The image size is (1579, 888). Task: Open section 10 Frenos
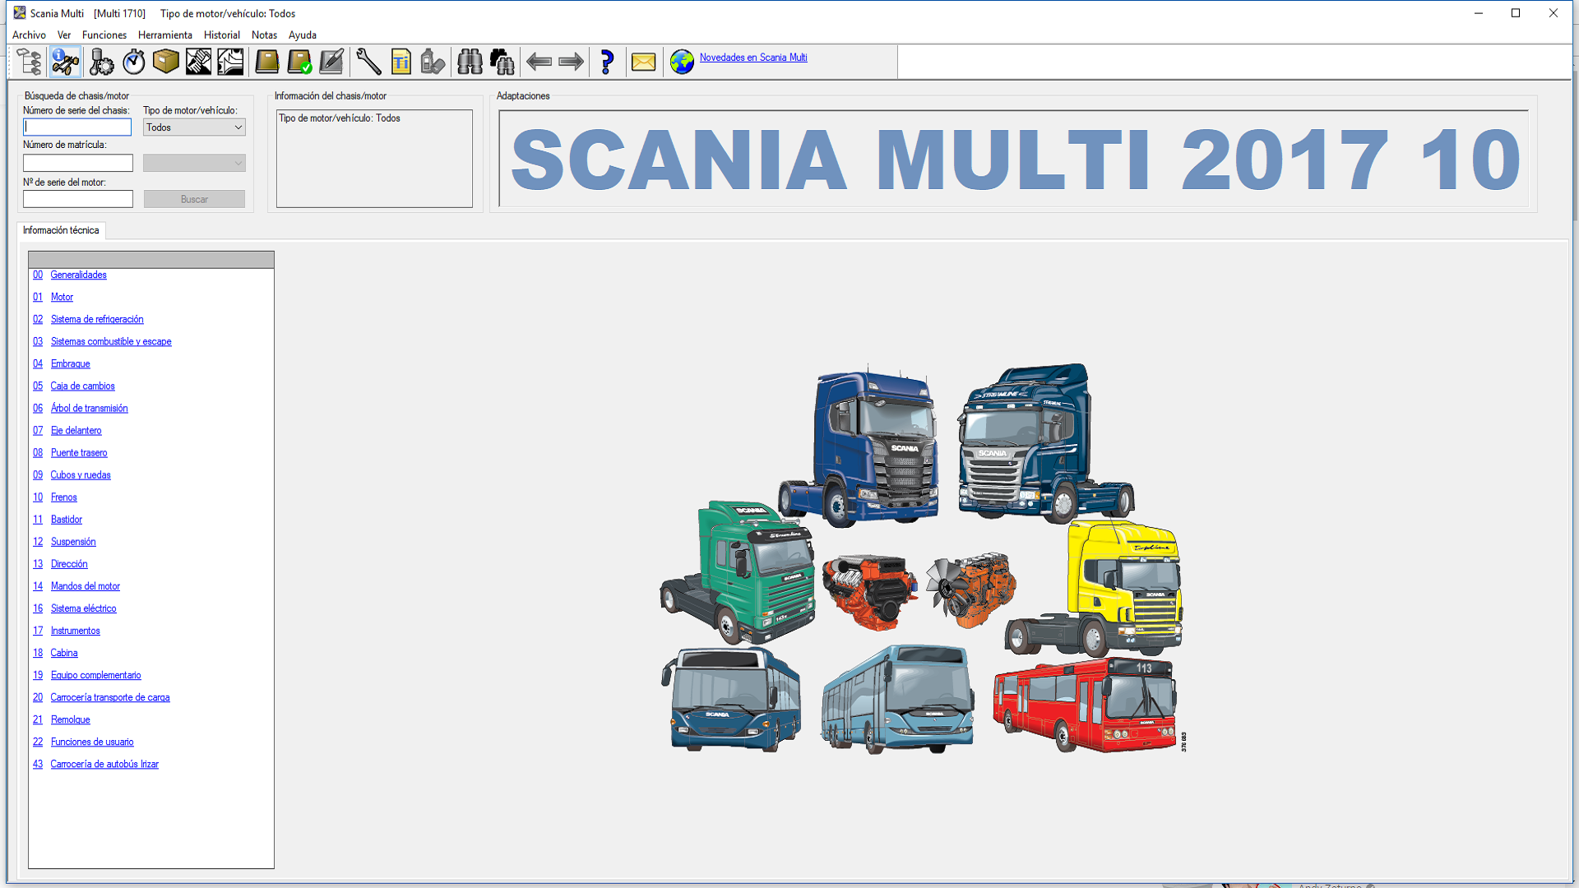(x=63, y=497)
